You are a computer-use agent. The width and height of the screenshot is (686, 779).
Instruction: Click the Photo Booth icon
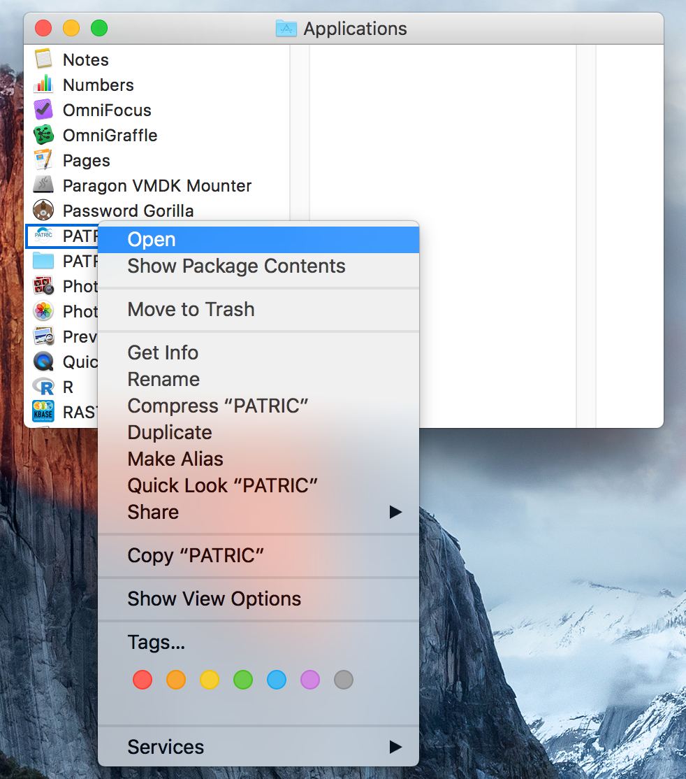tap(43, 286)
